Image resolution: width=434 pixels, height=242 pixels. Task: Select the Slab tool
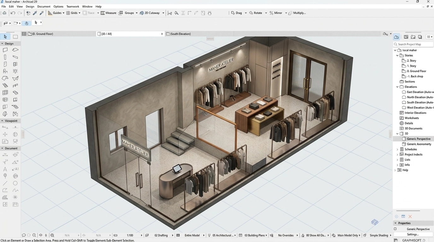[x=15, y=50]
